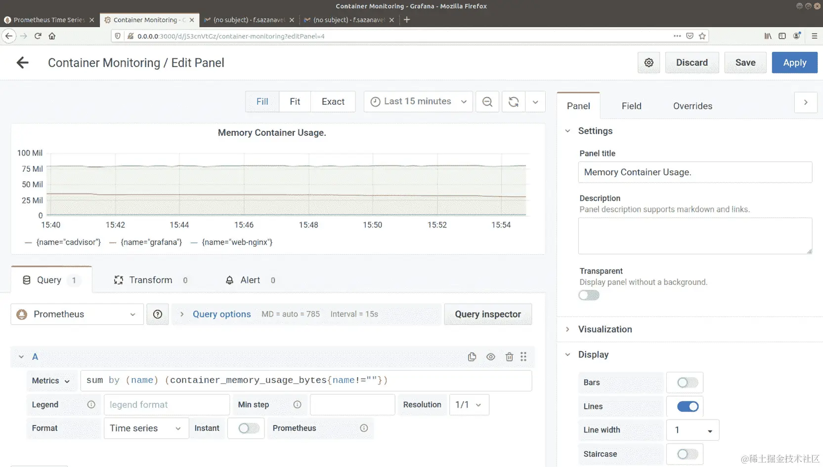The image size is (823, 467).
Task: Switch to the Field tab
Action: (x=631, y=106)
